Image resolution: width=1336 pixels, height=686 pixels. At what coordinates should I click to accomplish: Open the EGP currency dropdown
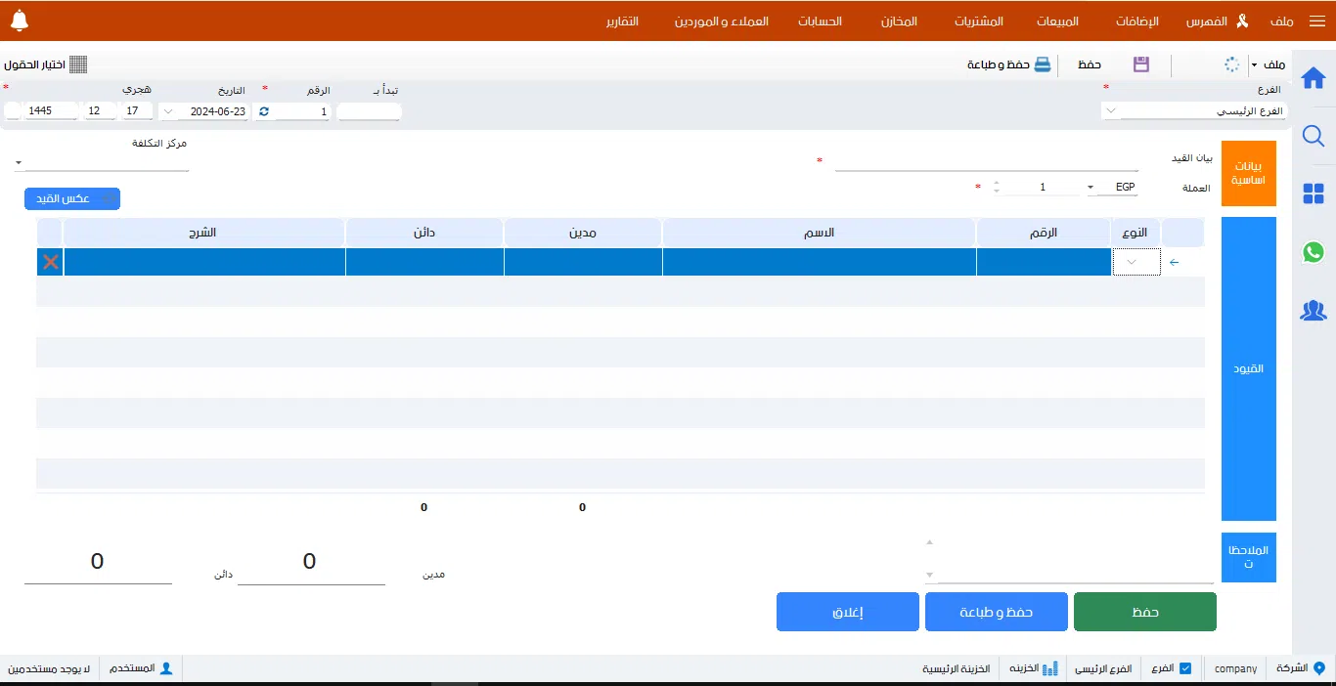(1091, 188)
